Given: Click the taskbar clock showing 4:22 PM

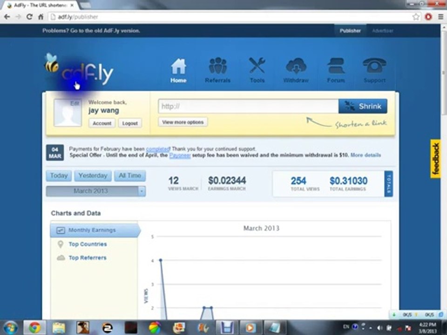Looking at the screenshot, I should [427, 328].
